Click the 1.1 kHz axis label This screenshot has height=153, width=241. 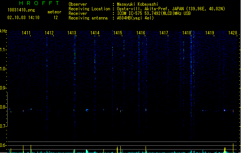3,50
